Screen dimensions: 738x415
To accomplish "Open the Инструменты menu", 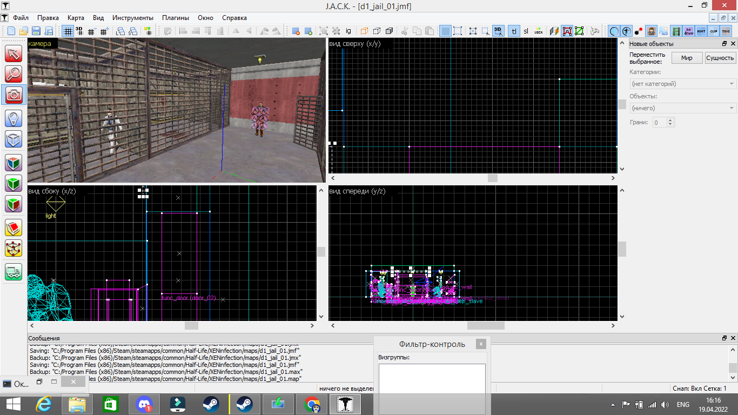I will click(133, 17).
